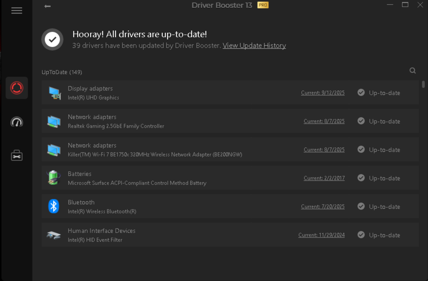Click the 39 drivers have been updated text
The height and width of the screenshot is (281, 428).
(147, 46)
